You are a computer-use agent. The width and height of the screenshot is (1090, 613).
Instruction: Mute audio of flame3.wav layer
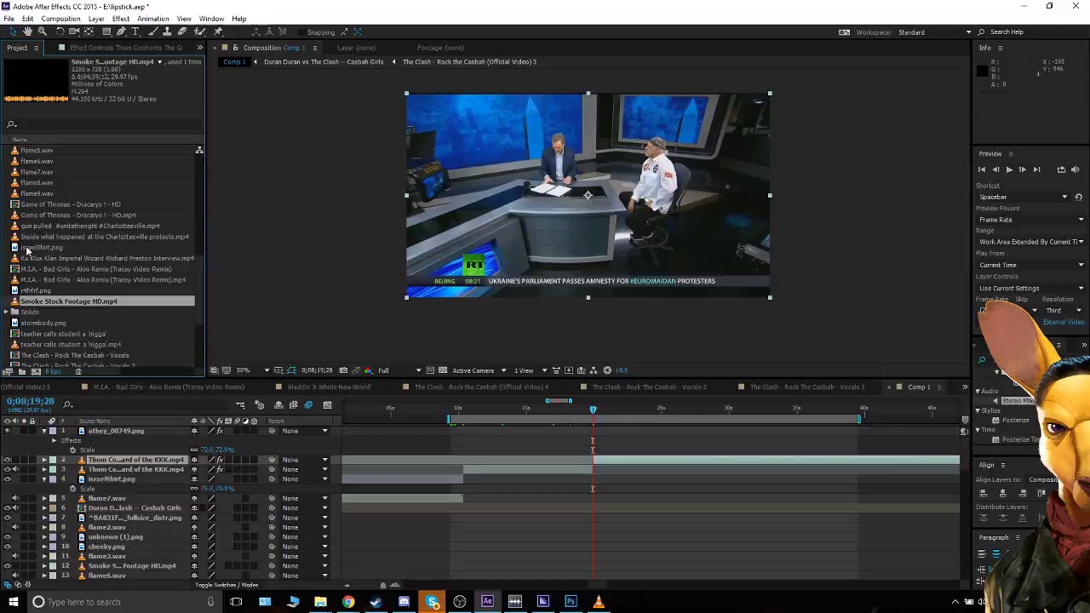coord(15,556)
